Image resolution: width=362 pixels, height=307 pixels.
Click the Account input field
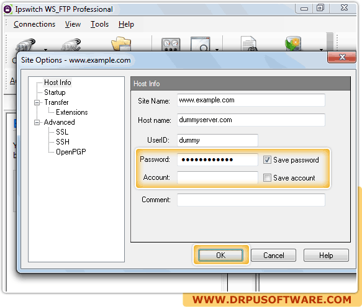click(x=217, y=177)
